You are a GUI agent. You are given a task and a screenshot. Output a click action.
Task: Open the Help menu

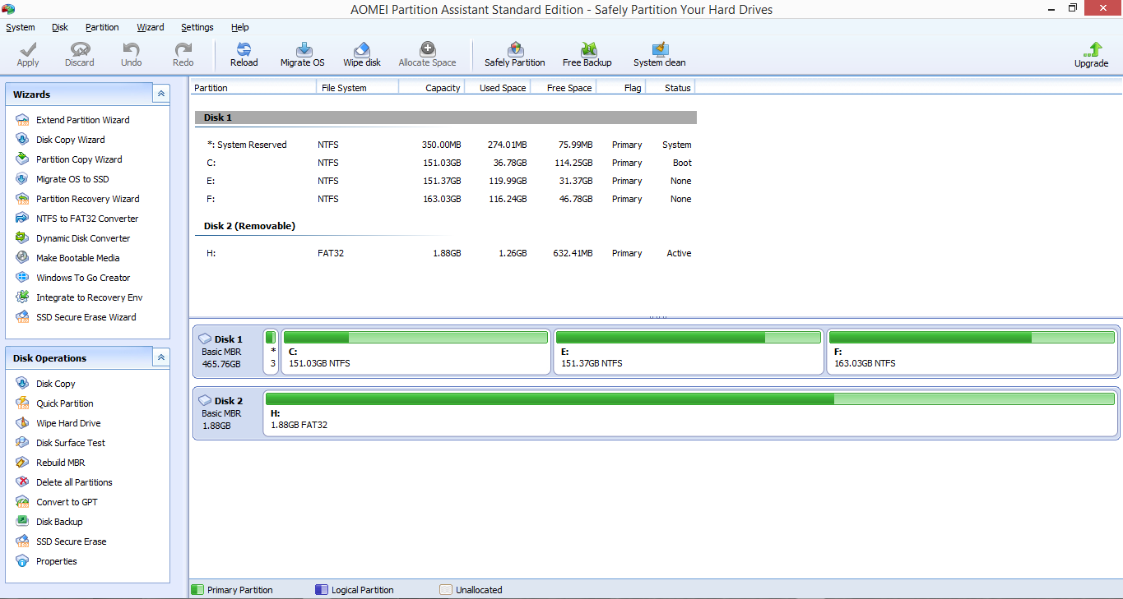[240, 27]
